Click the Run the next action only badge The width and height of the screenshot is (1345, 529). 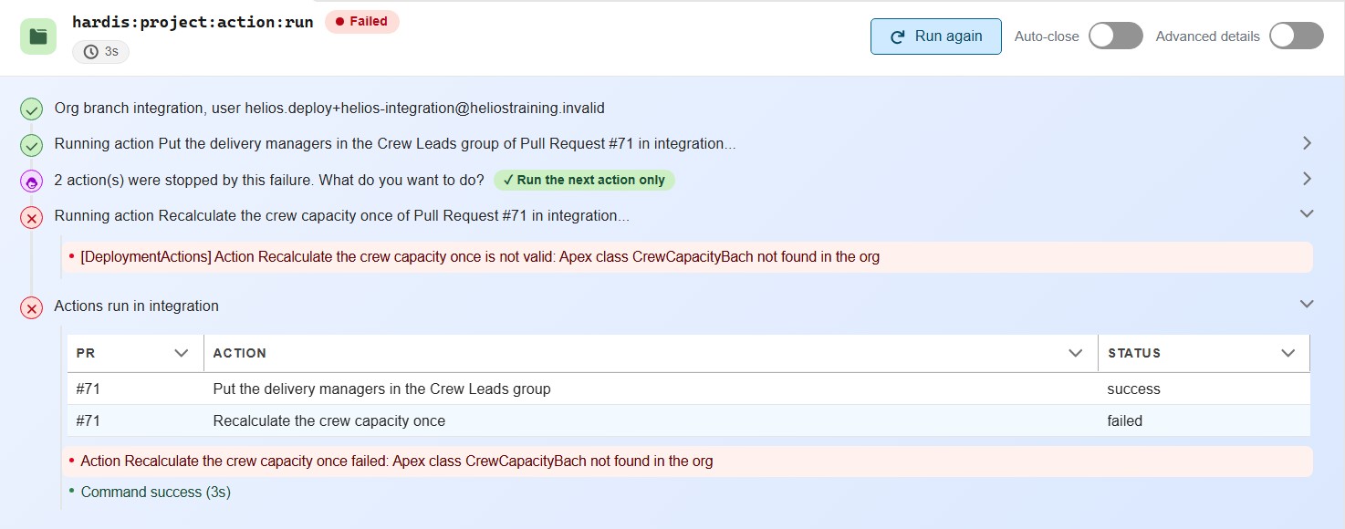(x=584, y=180)
